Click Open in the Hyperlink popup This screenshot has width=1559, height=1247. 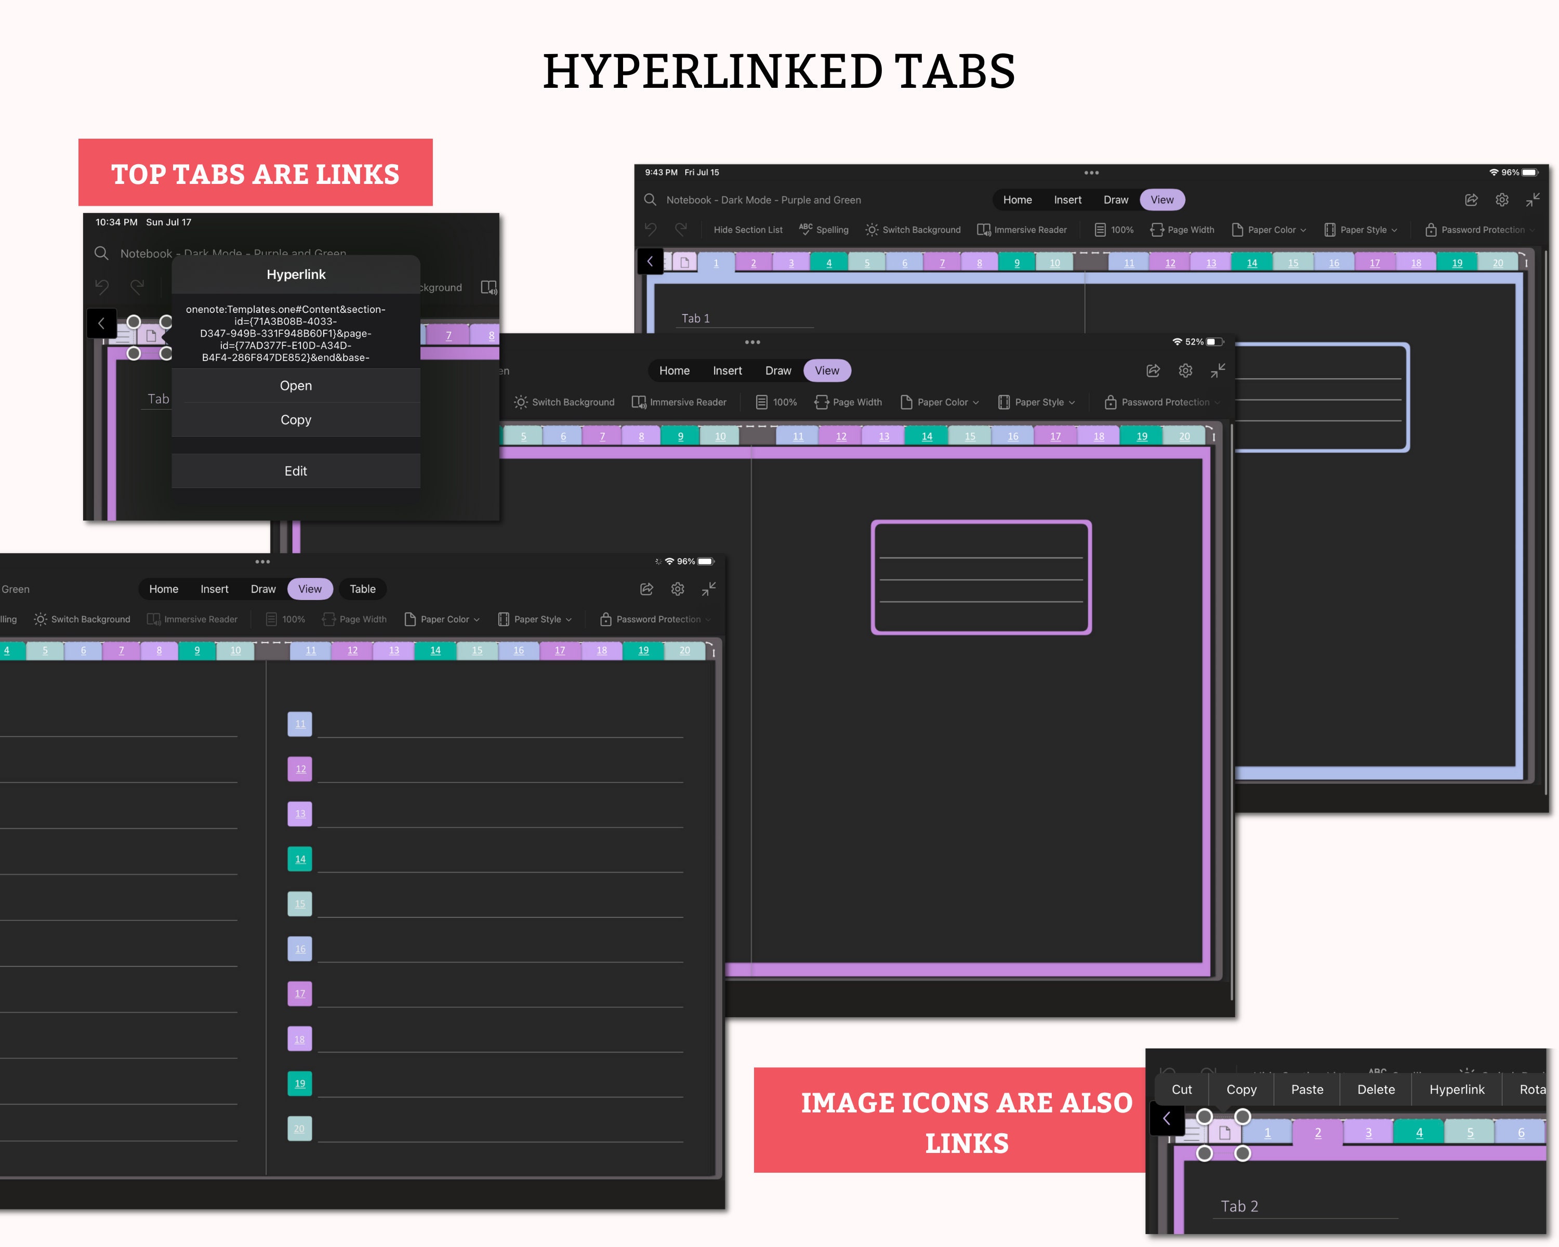296,386
